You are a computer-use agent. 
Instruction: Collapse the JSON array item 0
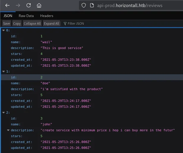coord(4,30)
